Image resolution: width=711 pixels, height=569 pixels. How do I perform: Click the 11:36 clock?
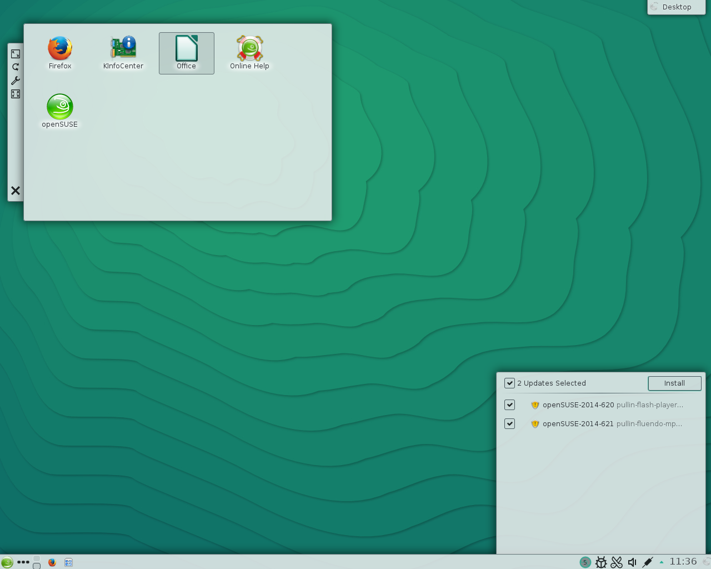tap(683, 562)
